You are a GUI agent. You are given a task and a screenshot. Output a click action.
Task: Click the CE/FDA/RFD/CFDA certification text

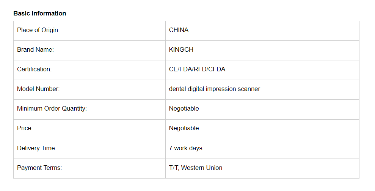(x=197, y=69)
